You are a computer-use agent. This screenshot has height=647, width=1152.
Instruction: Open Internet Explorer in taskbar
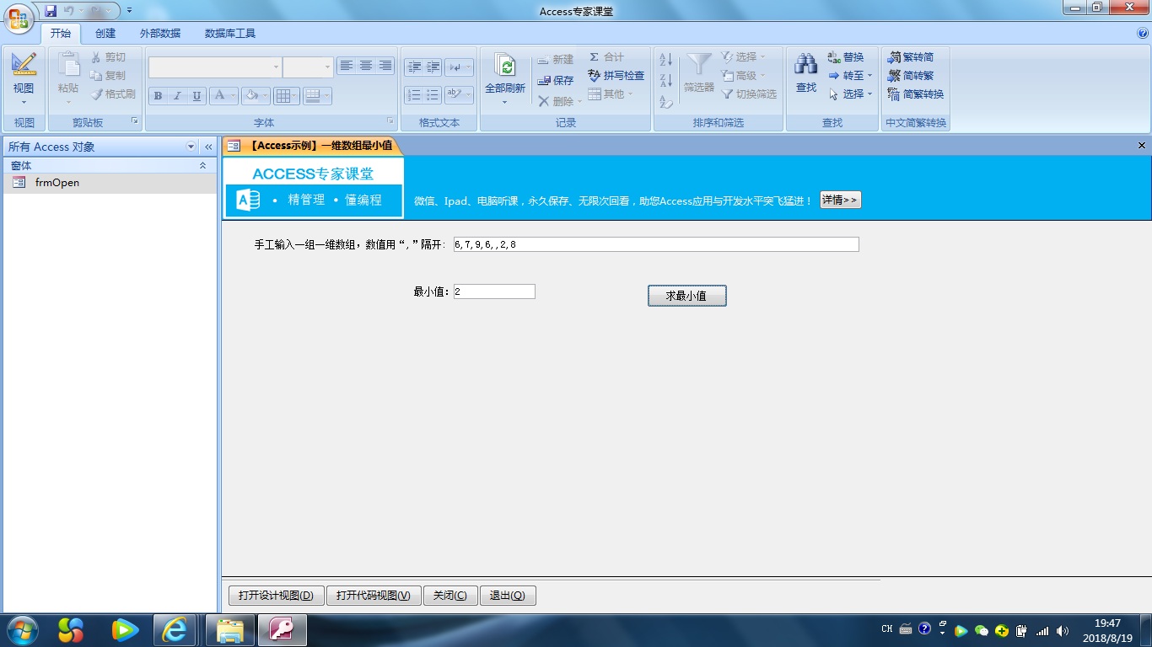point(175,629)
